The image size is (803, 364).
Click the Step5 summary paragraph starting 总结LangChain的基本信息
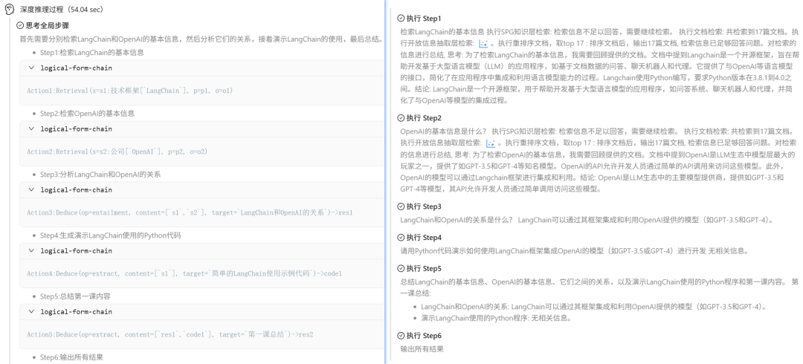(599, 287)
